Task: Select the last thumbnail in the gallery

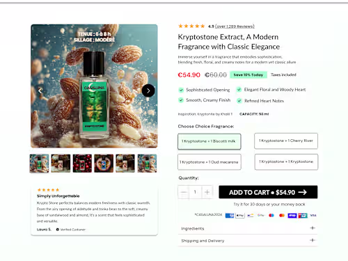Action: click(147, 164)
